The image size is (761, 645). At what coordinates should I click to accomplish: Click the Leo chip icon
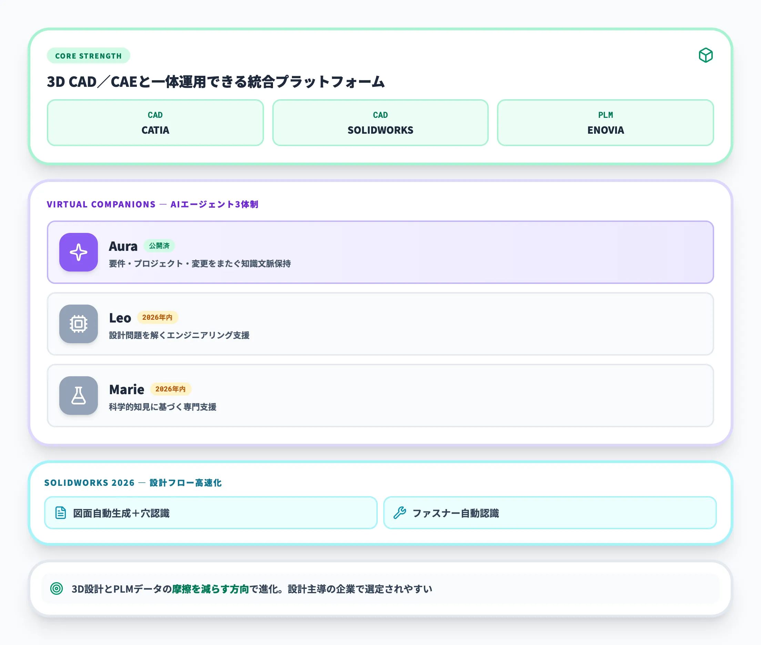click(79, 324)
